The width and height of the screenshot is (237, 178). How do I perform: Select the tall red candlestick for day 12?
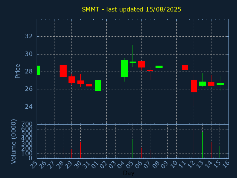coord(194,86)
